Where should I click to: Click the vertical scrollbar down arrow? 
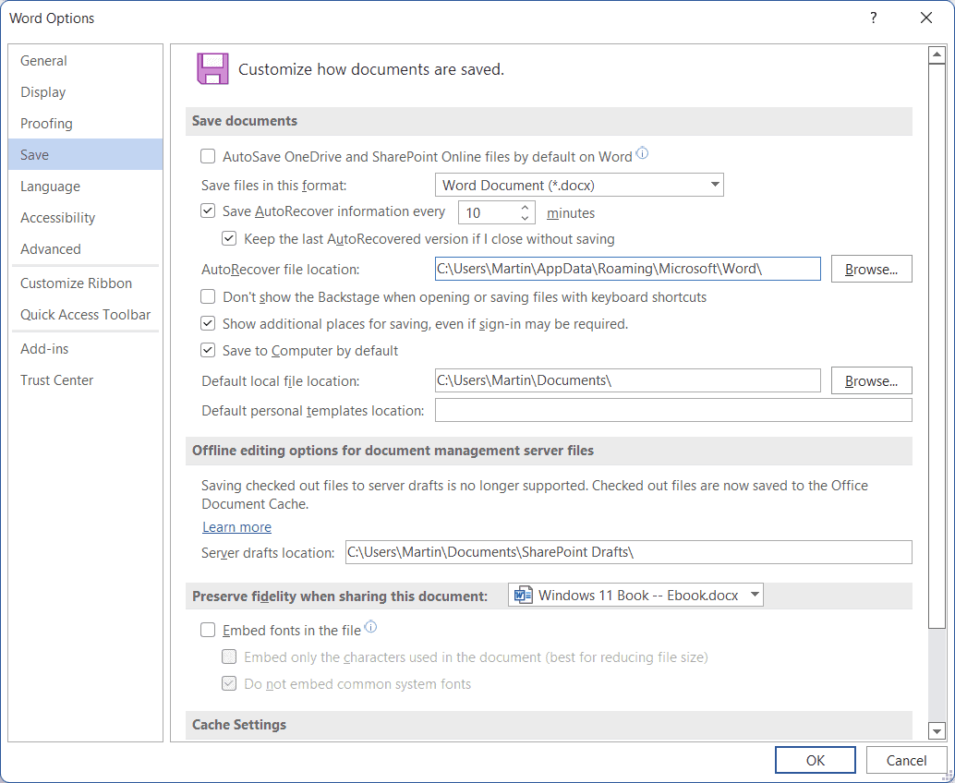click(937, 731)
